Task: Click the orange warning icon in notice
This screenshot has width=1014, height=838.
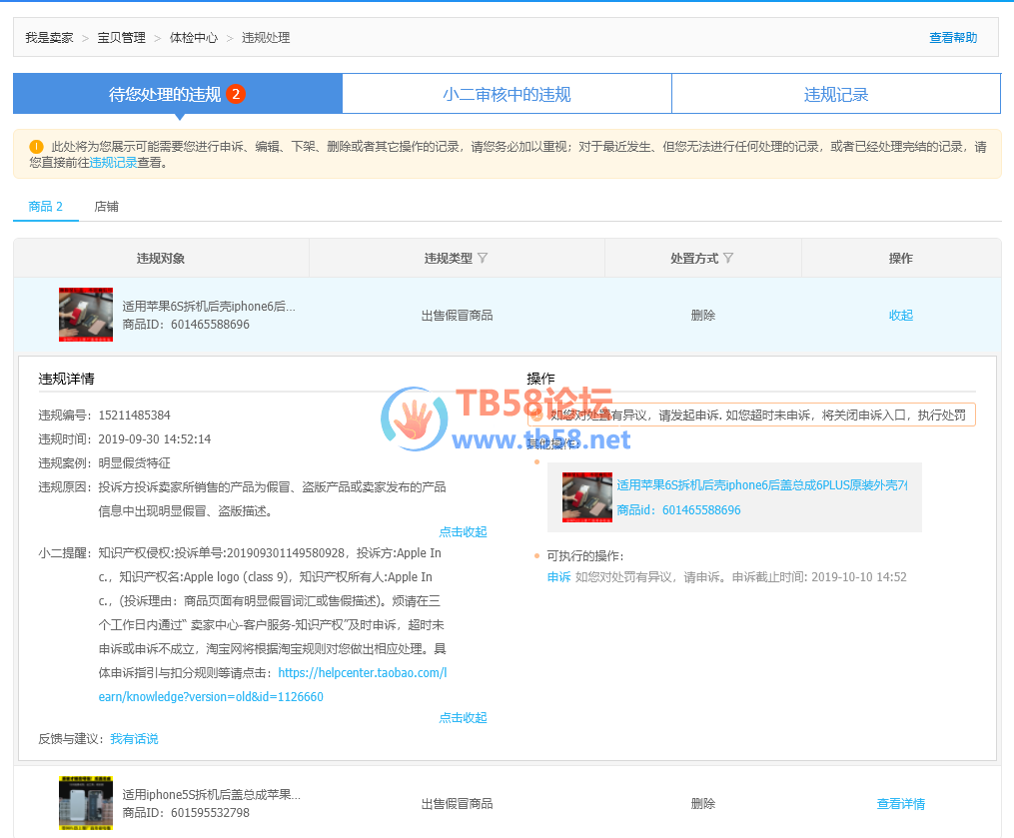Action: click(36, 147)
